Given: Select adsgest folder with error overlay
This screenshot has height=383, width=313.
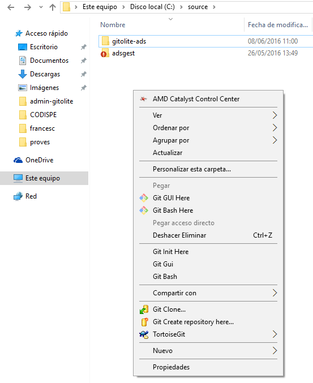Looking at the screenshot, I should (105, 53).
